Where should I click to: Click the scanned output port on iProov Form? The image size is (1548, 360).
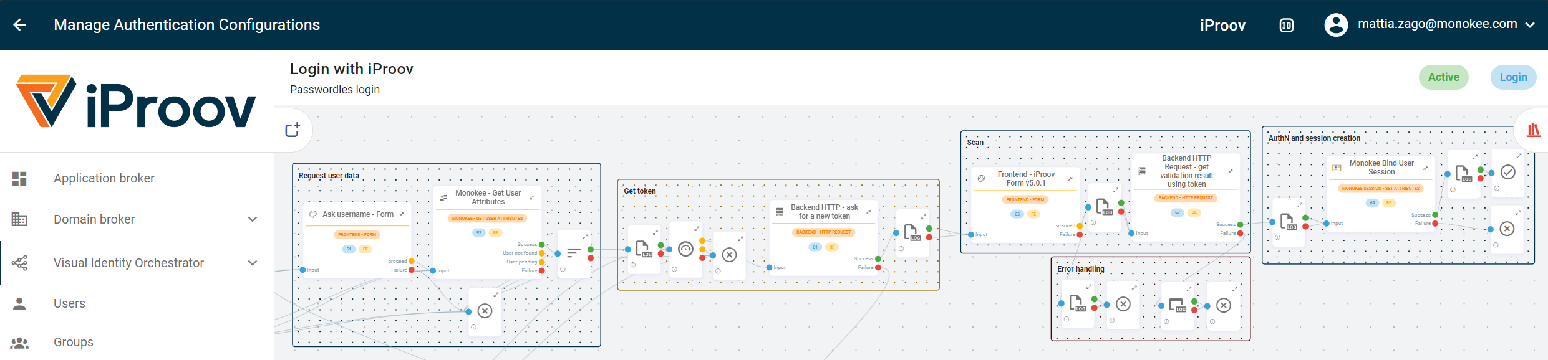pyautogui.click(x=1080, y=226)
